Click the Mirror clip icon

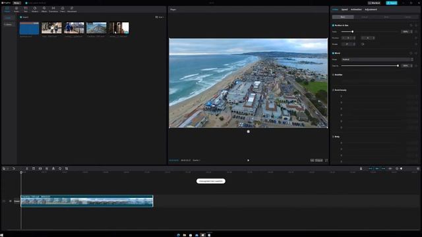tap(53, 169)
